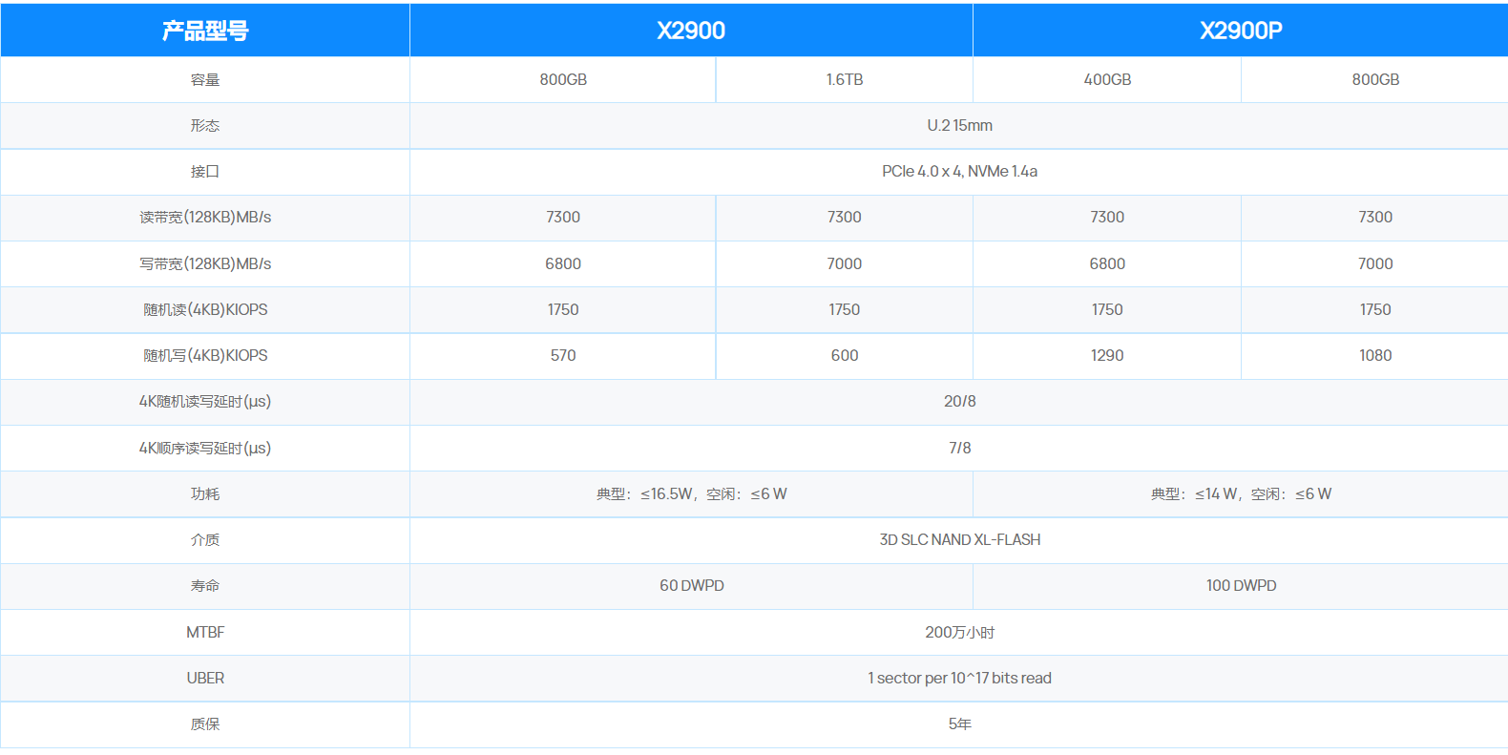Select the 400GB capacity cell

(x=1107, y=80)
